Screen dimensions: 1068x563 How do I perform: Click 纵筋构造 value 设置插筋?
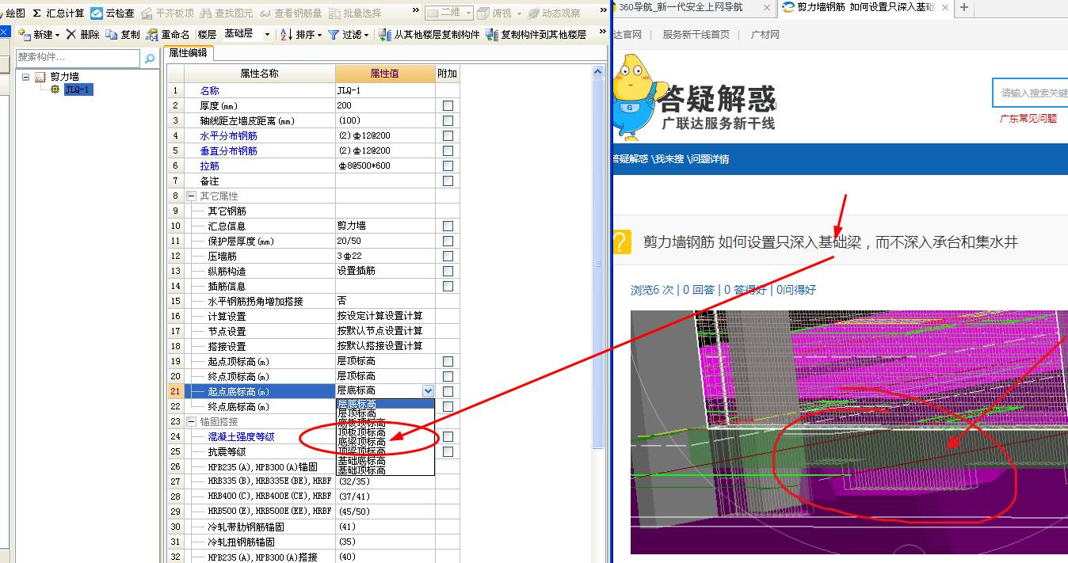385,271
